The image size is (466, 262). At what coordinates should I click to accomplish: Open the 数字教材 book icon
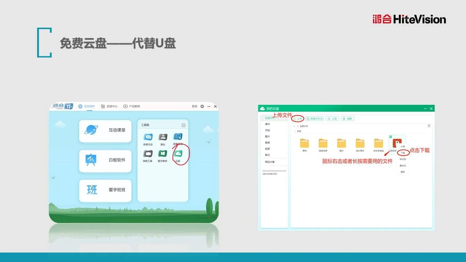tap(163, 154)
